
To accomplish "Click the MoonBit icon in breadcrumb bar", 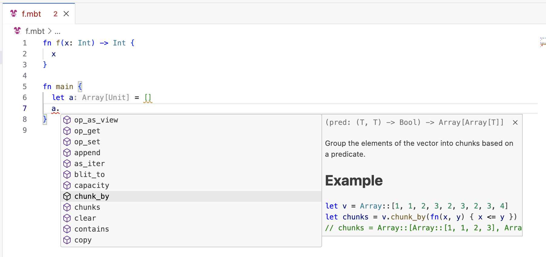I will pyautogui.click(x=17, y=31).
